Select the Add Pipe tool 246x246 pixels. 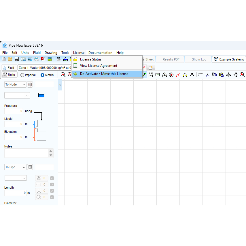145,75
